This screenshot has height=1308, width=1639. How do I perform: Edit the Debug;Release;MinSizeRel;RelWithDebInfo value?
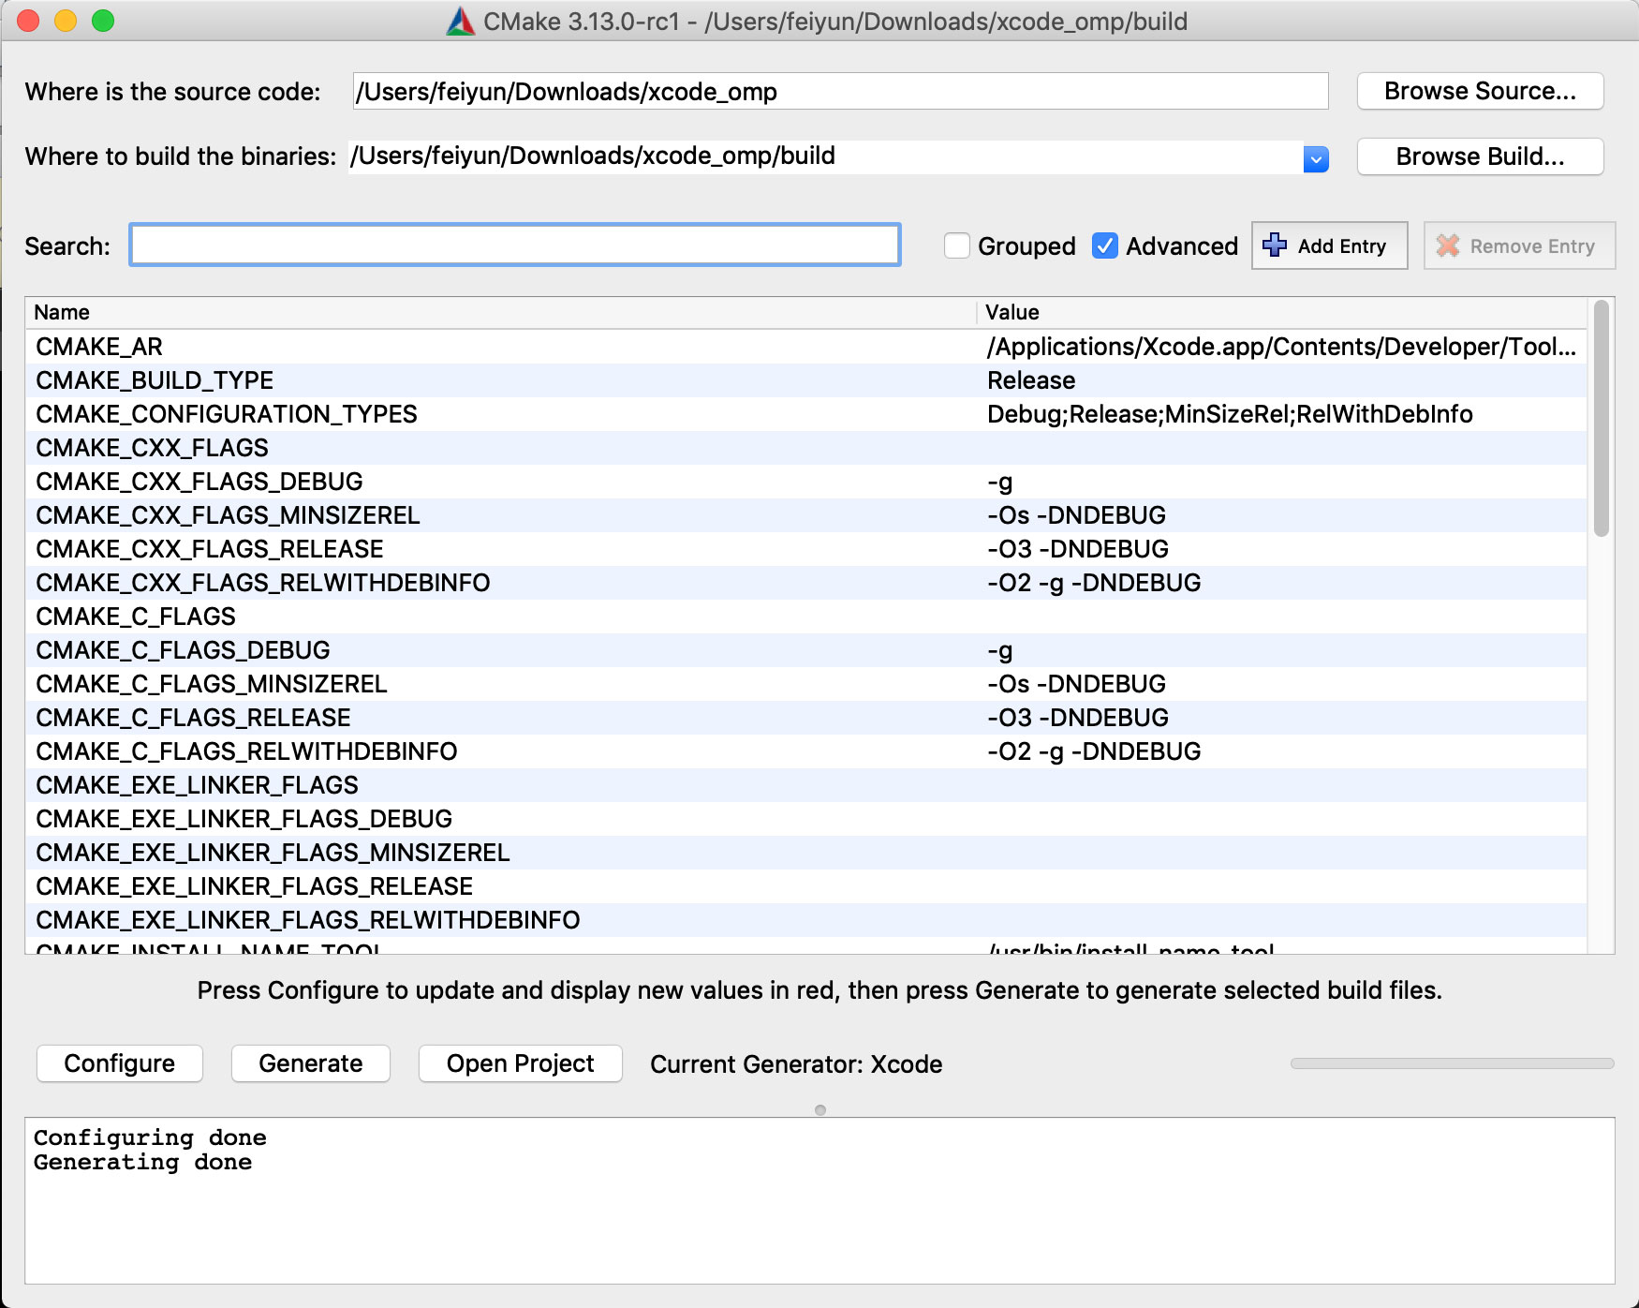click(x=1230, y=414)
